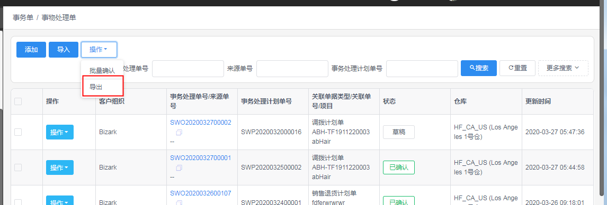
Task: Open link SWO2020032600107
Action: pyautogui.click(x=201, y=193)
